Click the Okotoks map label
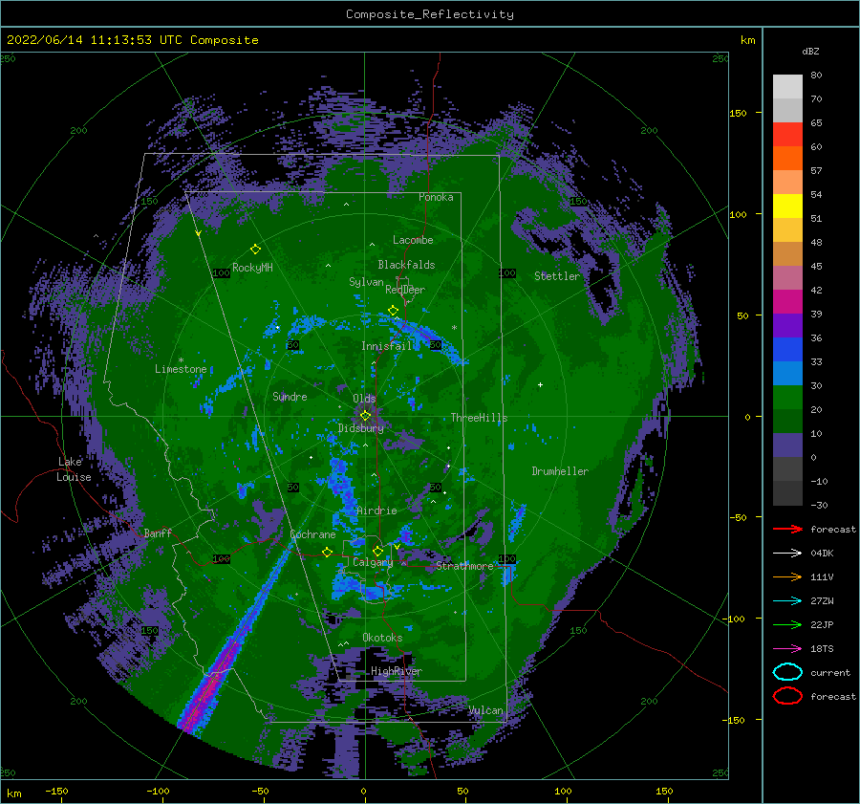This screenshot has width=860, height=804. (x=382, y=638)
